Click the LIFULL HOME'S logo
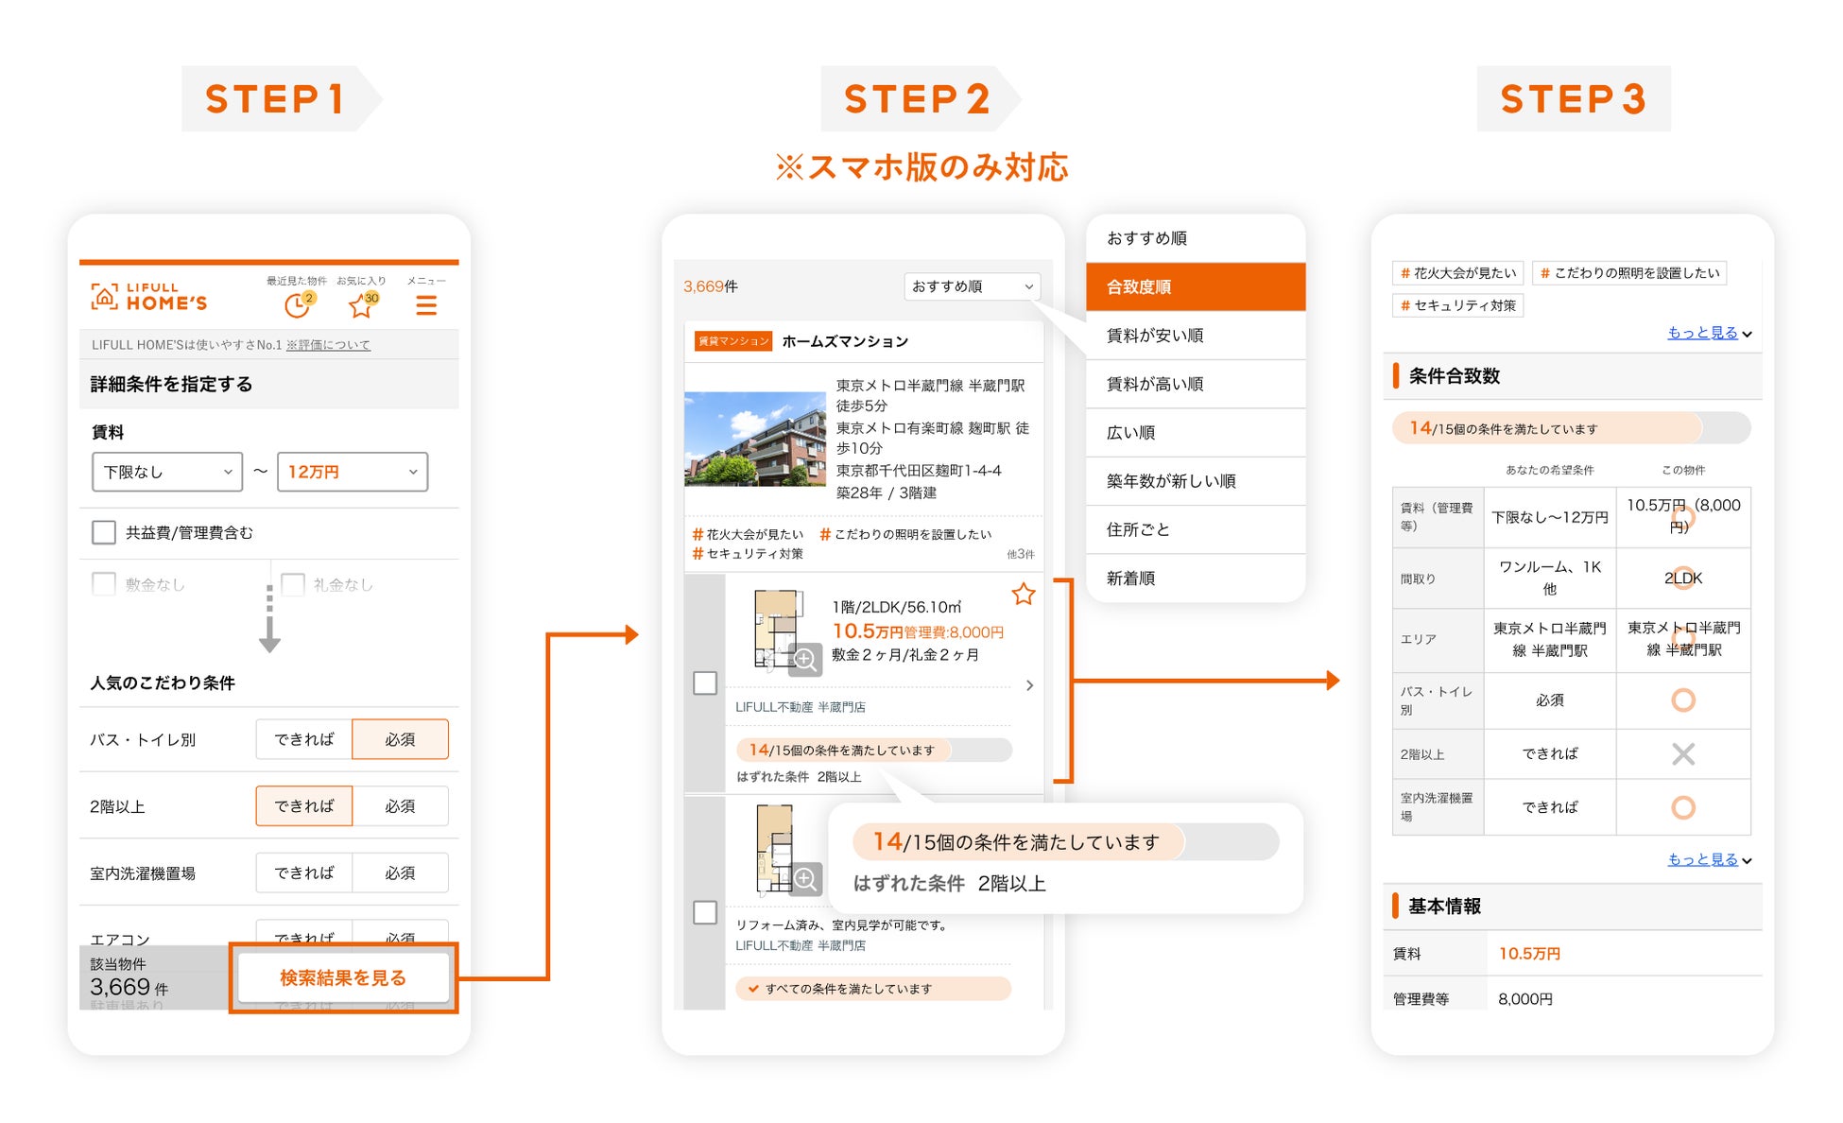Image resolution: width=1843 pixels, height=1123 pixels. [149, 297]
